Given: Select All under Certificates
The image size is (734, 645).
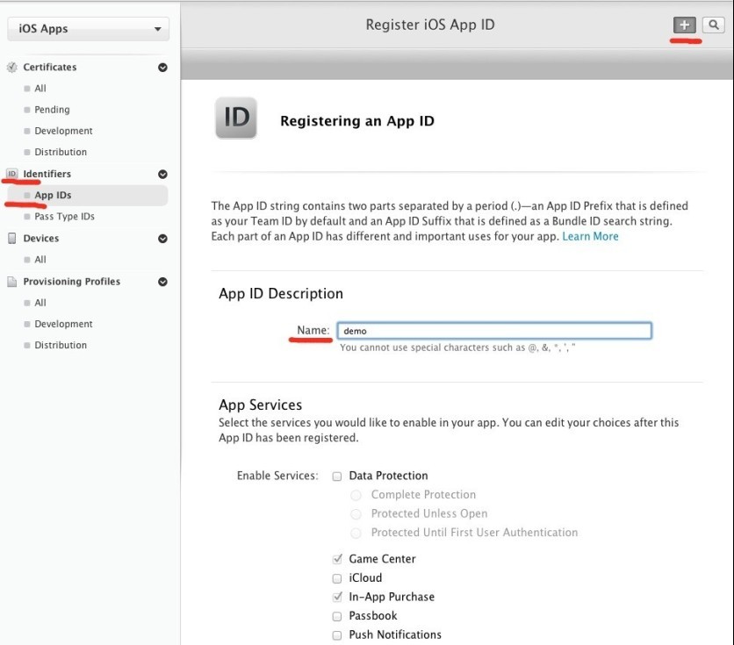Looking at the screenshot, I should (40, 89).
